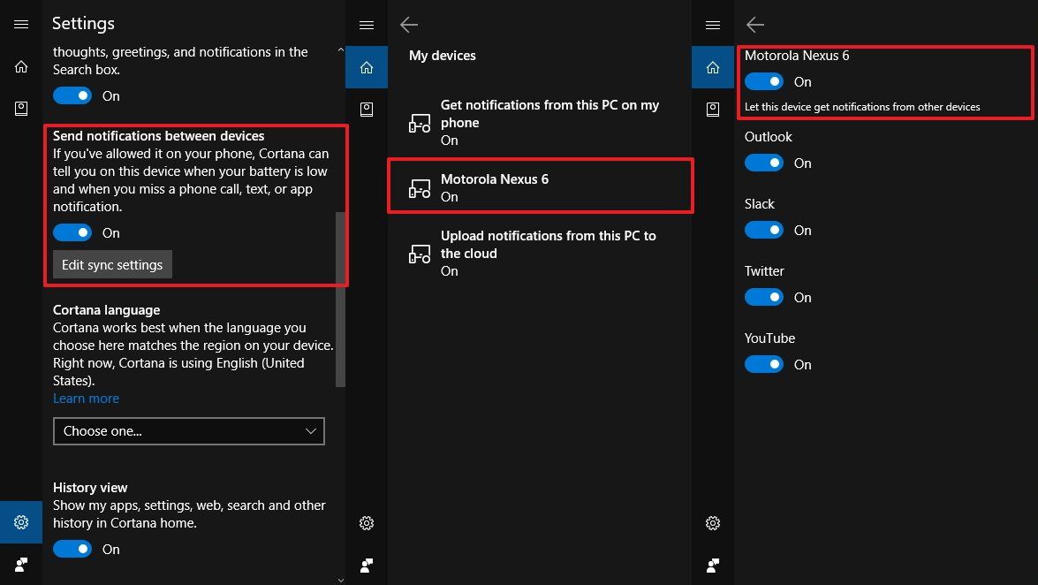
Task: Disable Twitter notifications toggle
Action: pyautogui.click(x=764, y=297)
